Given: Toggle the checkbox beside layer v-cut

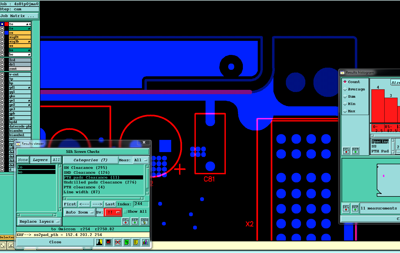Looking at the screenshot, I should pos(2,74).
